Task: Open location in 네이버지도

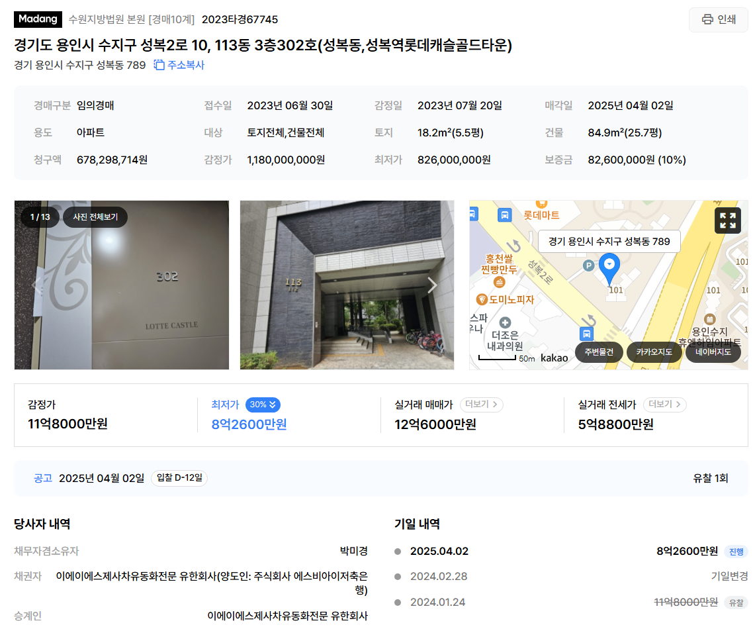Action: 713,352
